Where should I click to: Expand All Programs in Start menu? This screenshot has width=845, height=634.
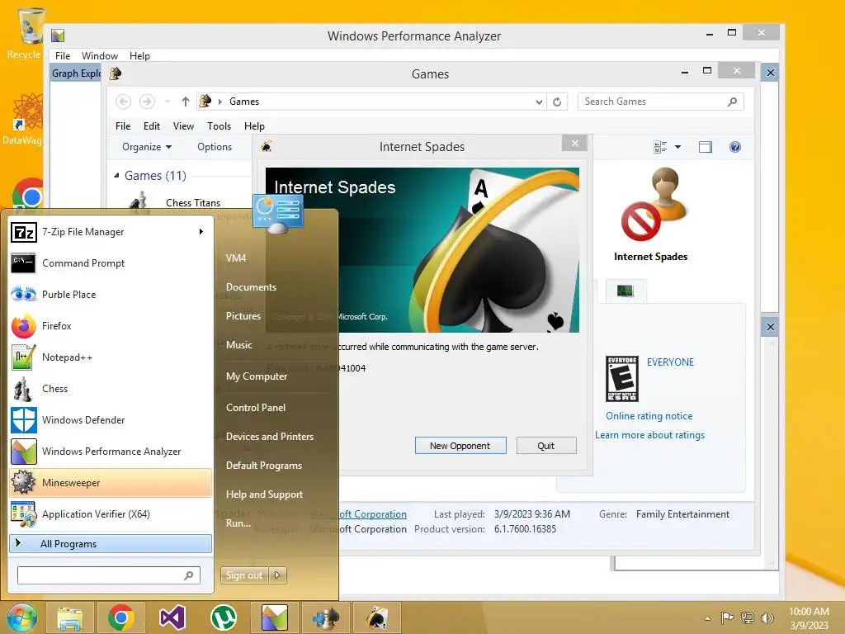pos(111,543)
